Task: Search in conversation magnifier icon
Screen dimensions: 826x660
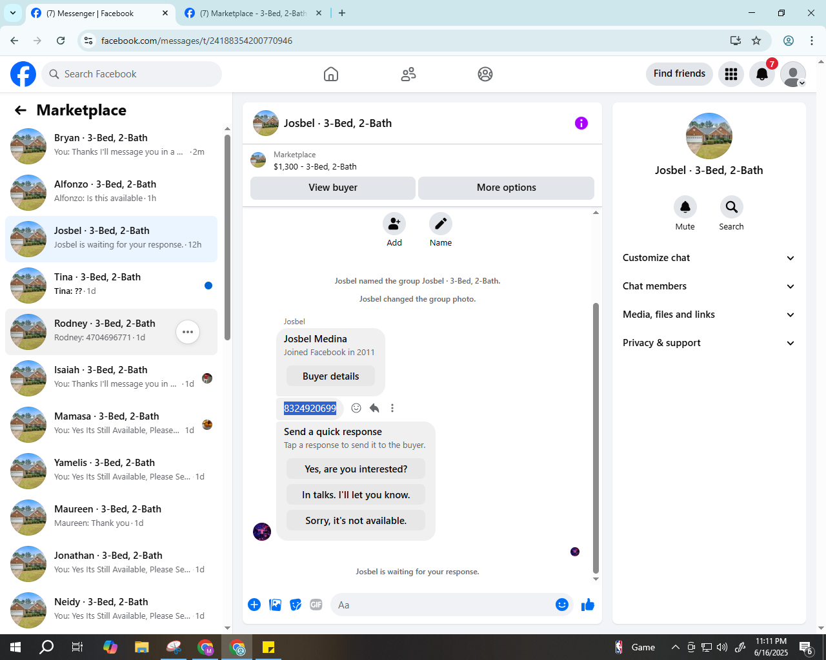Action: click(732, 207)
